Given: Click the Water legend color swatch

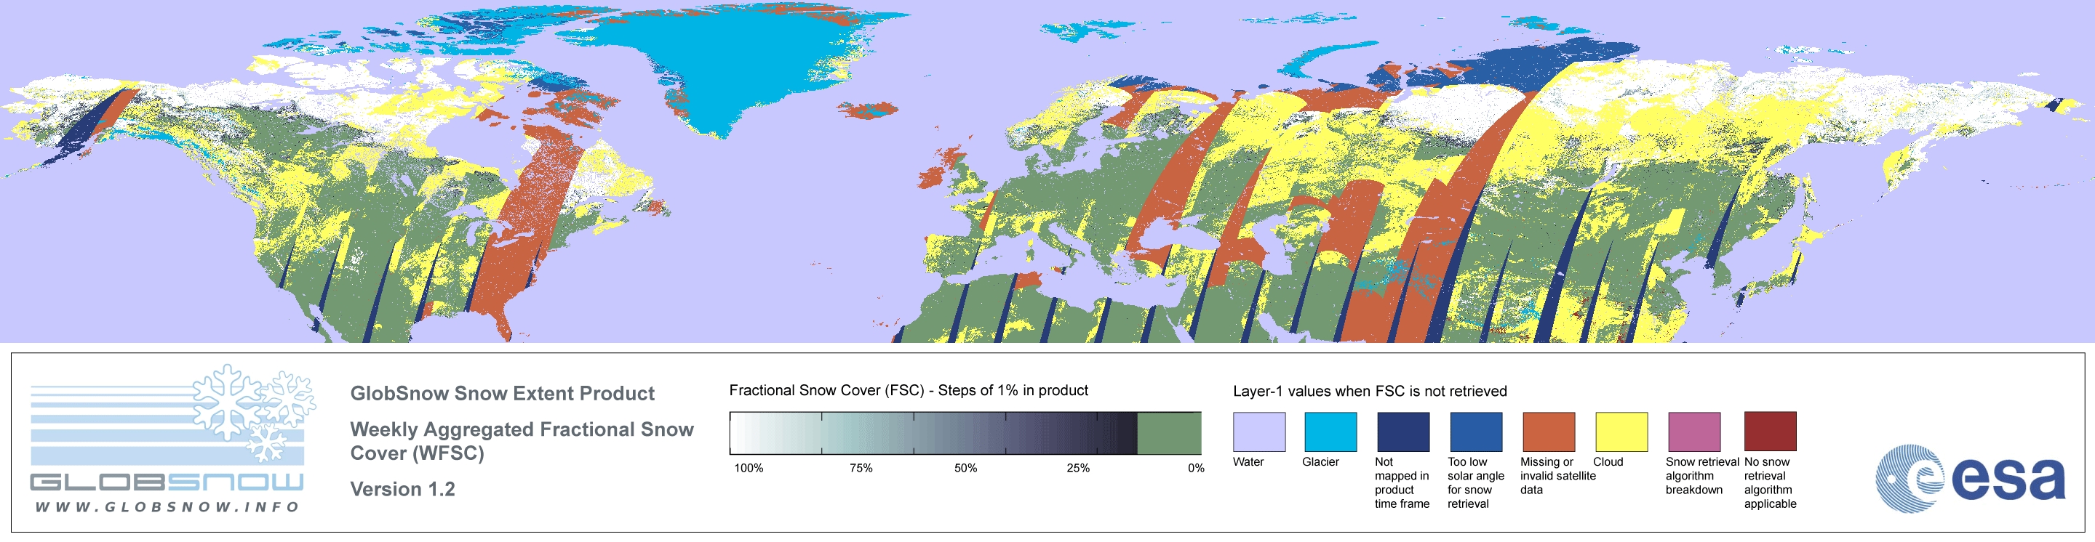Looking at the screenshot, I should click(1259, 432).
